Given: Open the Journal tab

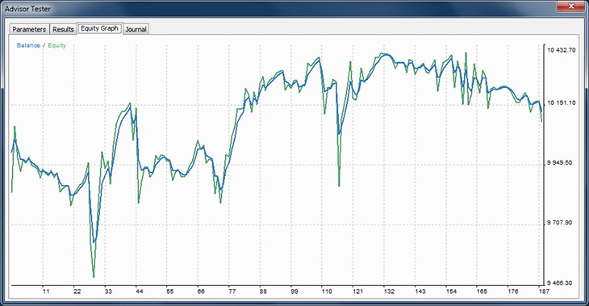Looking at the screenshot, I should [136, 29].
